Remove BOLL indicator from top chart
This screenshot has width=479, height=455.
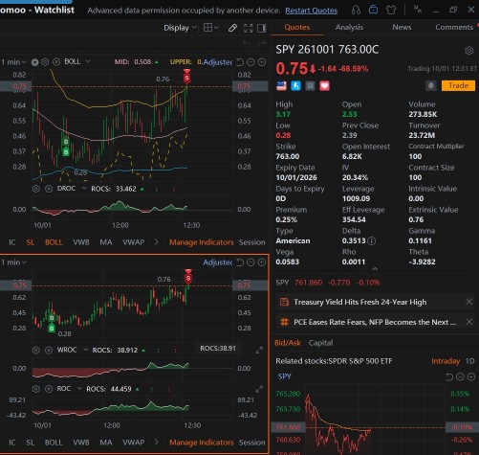56,62
